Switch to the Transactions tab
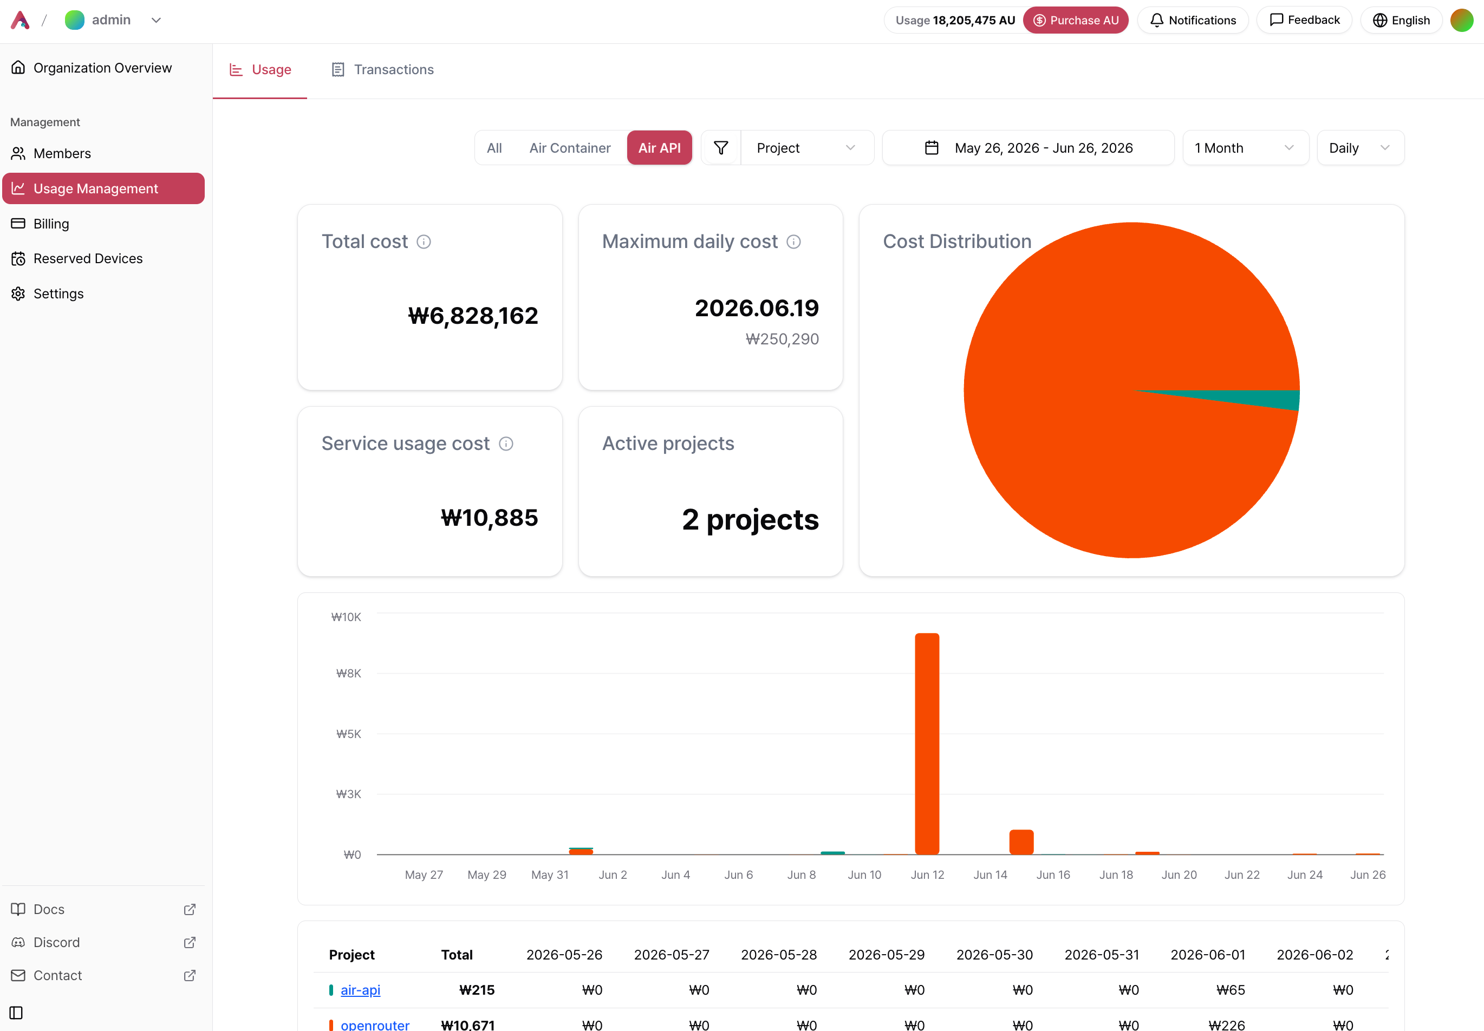Viewport: 1484px width, 1031px height. point(382,70)
